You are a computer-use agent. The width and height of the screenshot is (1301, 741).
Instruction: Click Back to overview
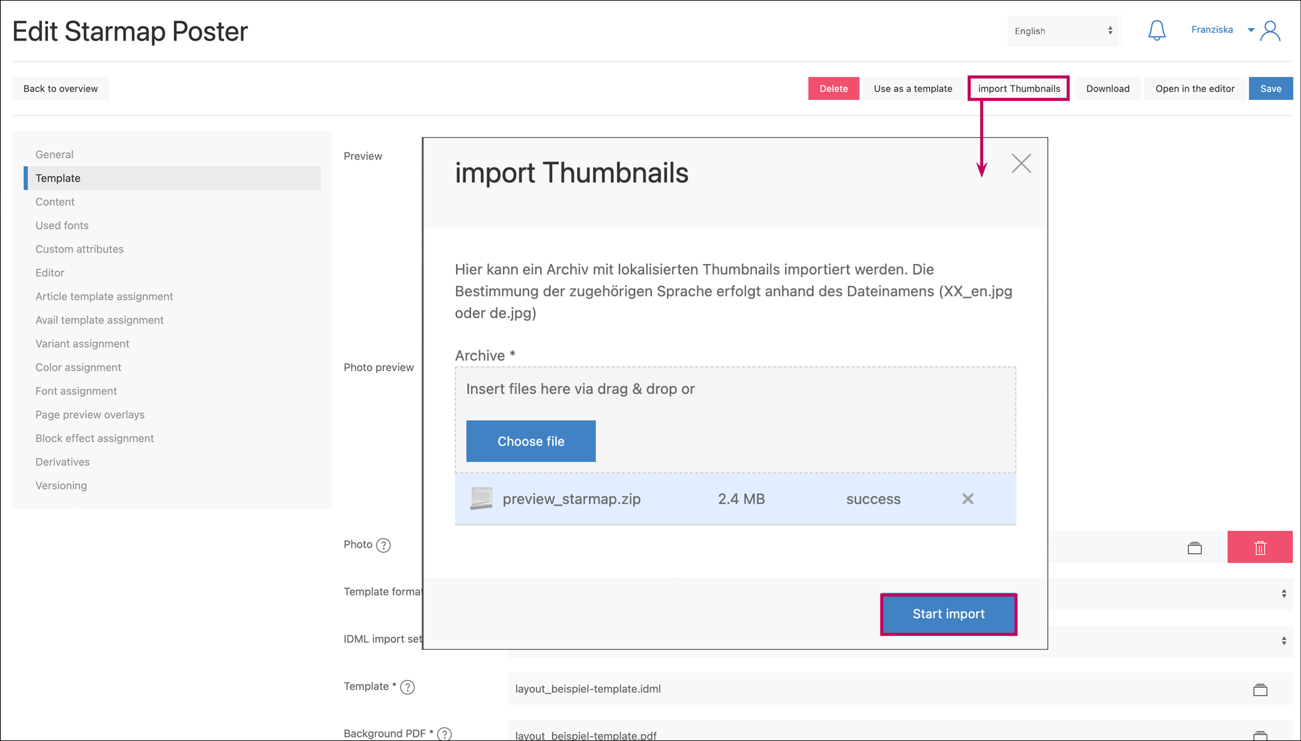tap(61, 89)
